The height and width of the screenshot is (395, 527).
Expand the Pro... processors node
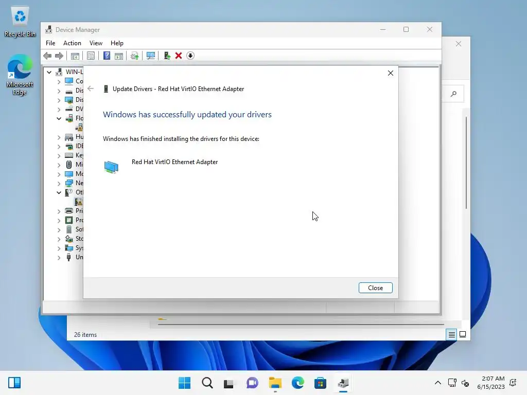pos(59,220)
